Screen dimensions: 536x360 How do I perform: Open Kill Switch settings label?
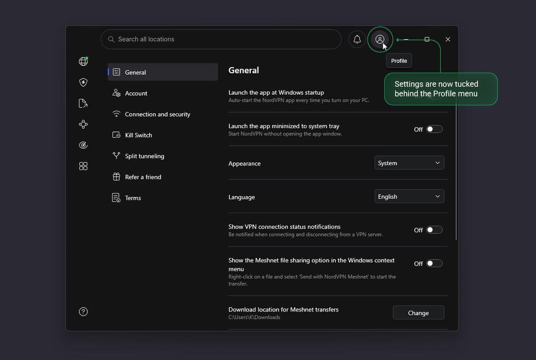[x=138, y=135]
